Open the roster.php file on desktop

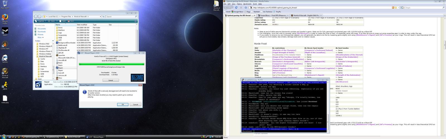click(5, 98)
